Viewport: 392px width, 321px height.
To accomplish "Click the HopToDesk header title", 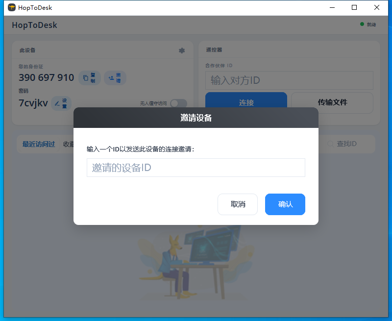I will (x=34, y=25).
